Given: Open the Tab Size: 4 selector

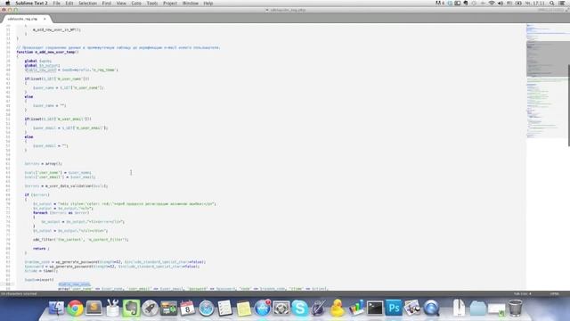Looking at the screenshot, I should 523,293.
